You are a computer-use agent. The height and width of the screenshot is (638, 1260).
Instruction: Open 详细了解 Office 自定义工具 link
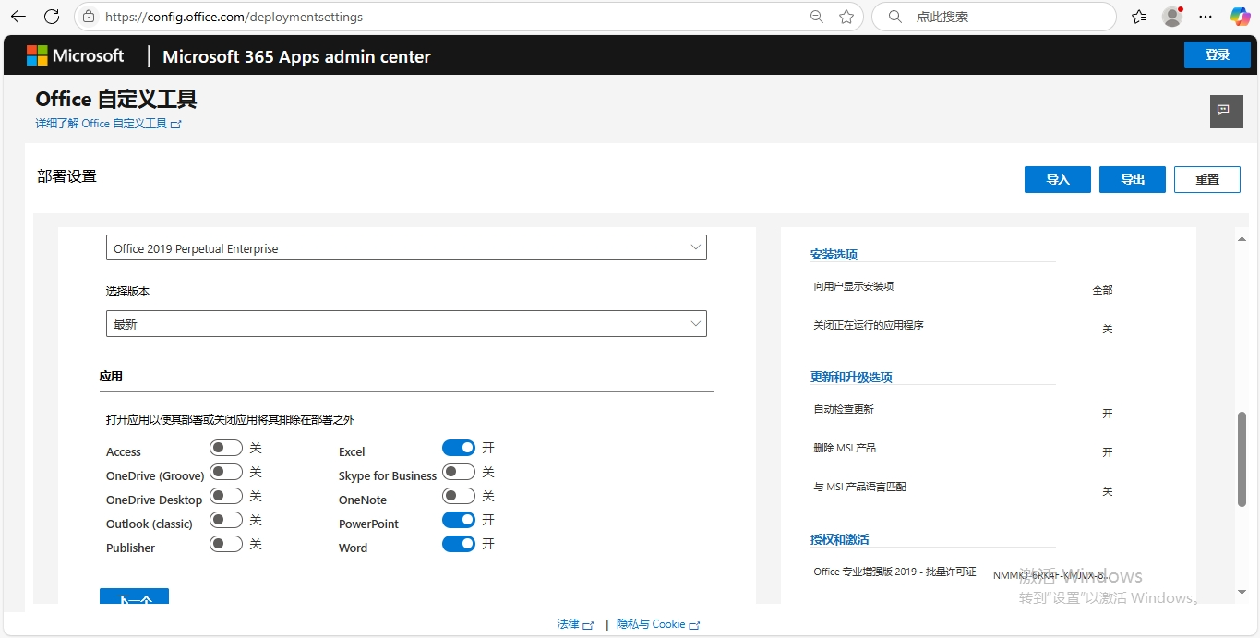click(x=108, y=123)
